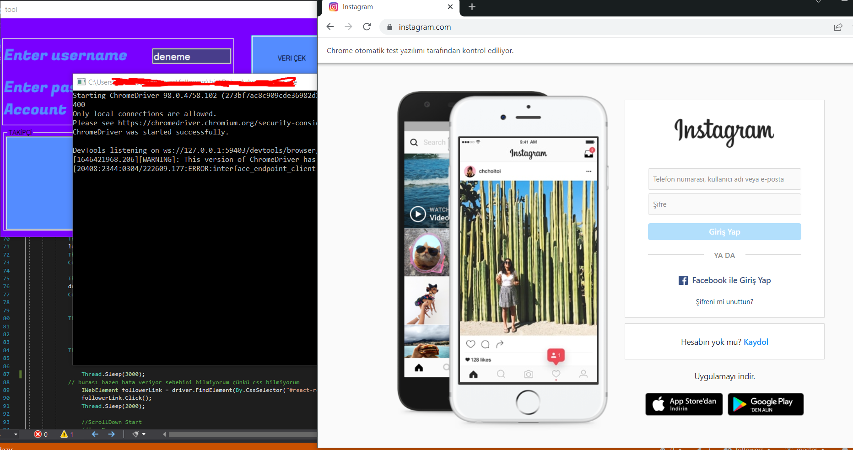Open a new Chrome tab
Image resolution: width=853 pixels, height=450 pixels.
pyautogui.click(x=472, y=7)
